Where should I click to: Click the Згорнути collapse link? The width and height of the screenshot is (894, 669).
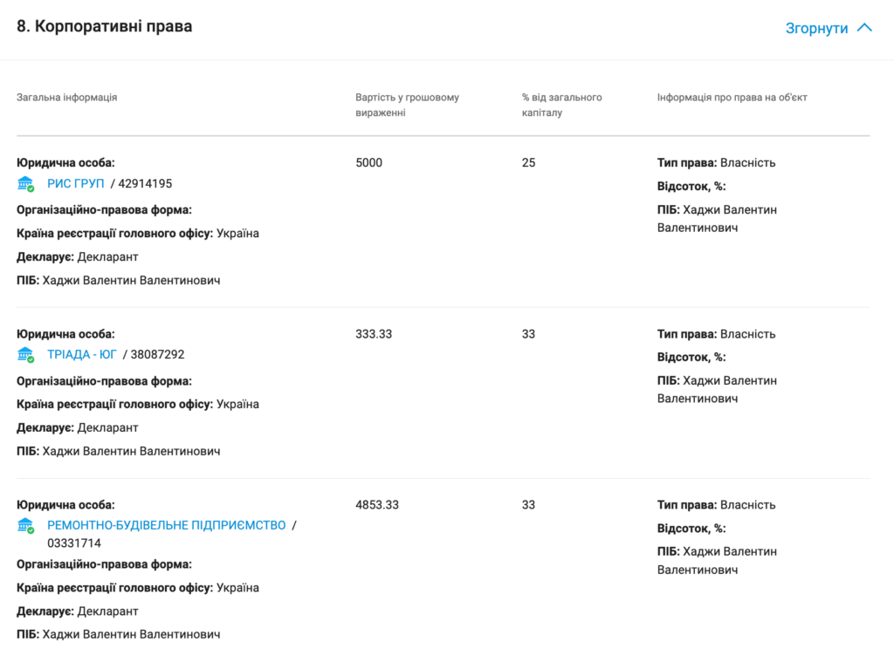[x=816, y=28]
